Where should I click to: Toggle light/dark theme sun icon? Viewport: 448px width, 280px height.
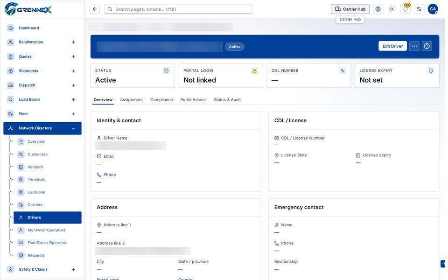coord(392,9)
